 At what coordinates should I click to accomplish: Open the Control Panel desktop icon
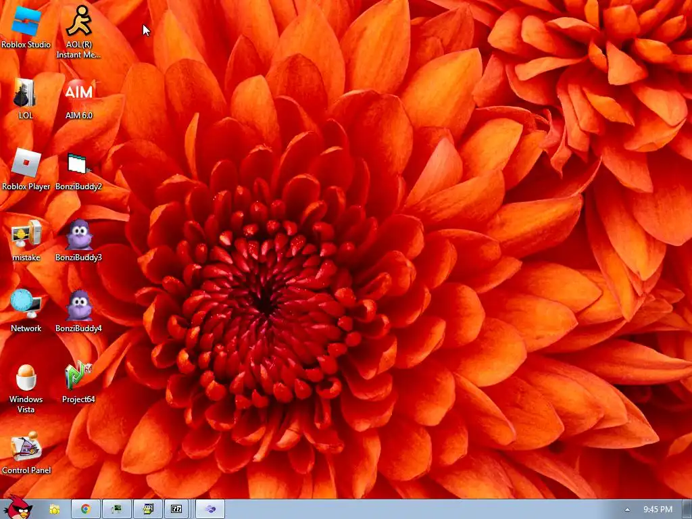pyautogui.click(x=26, y=453)
